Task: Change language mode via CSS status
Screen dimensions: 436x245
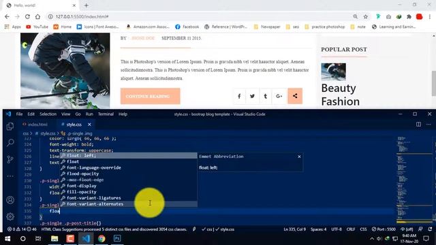Action: click(x=363, y=229)
